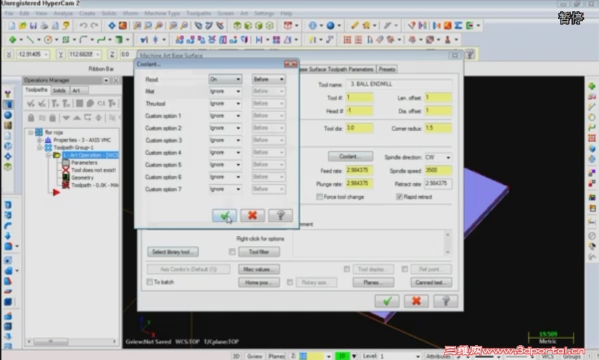The height and width of the screenshot is (360, 599).
Task: Select the Geometry item in operation tree
Action: (x=82, y=177)
